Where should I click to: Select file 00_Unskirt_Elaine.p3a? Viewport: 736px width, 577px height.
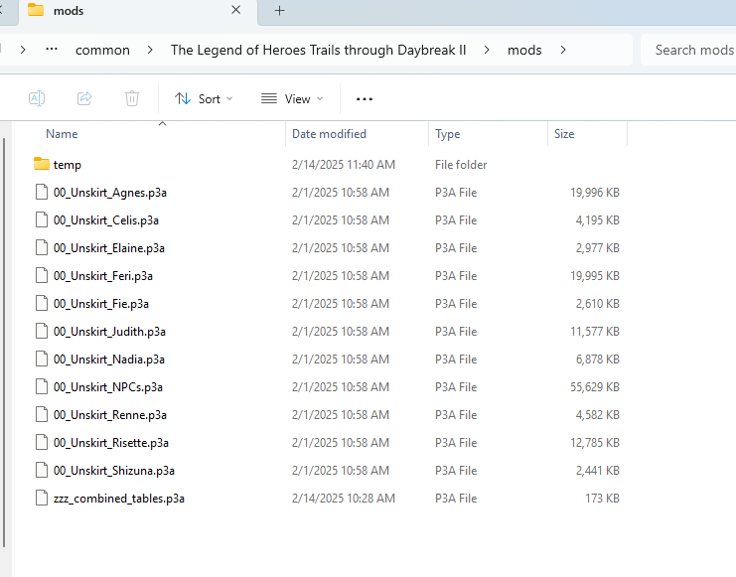point(109,248)
